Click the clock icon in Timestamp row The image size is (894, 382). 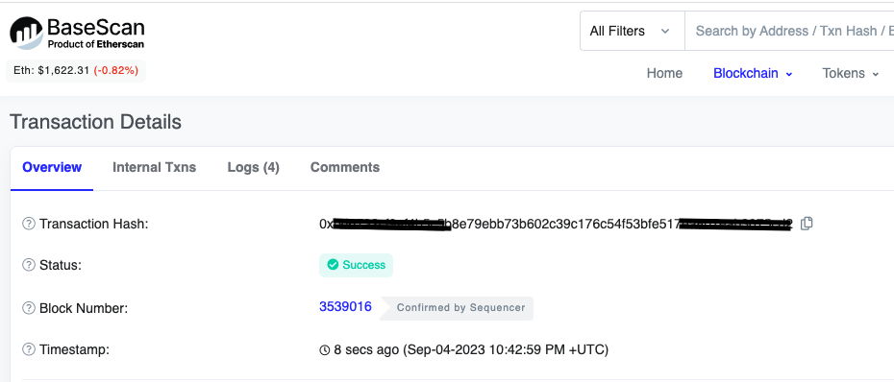pyautogui.click(x=324, y=349)
